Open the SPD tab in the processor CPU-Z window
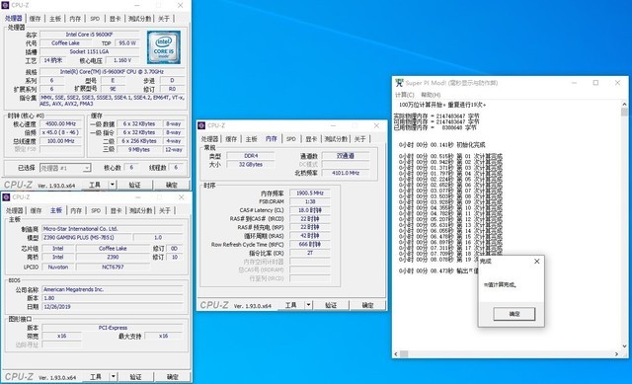The width and height of the screenshot is (632, 384). click(x=95, y=19)
